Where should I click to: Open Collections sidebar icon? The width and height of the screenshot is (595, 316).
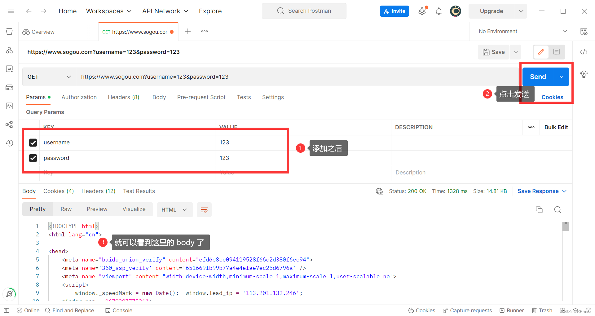click(x=9, y=32)
